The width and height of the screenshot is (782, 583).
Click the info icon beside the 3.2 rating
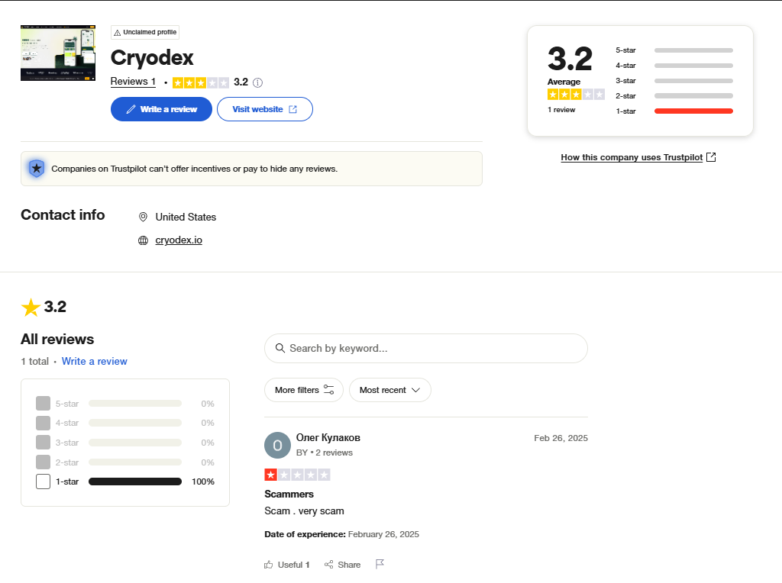[x=257, y=82]
